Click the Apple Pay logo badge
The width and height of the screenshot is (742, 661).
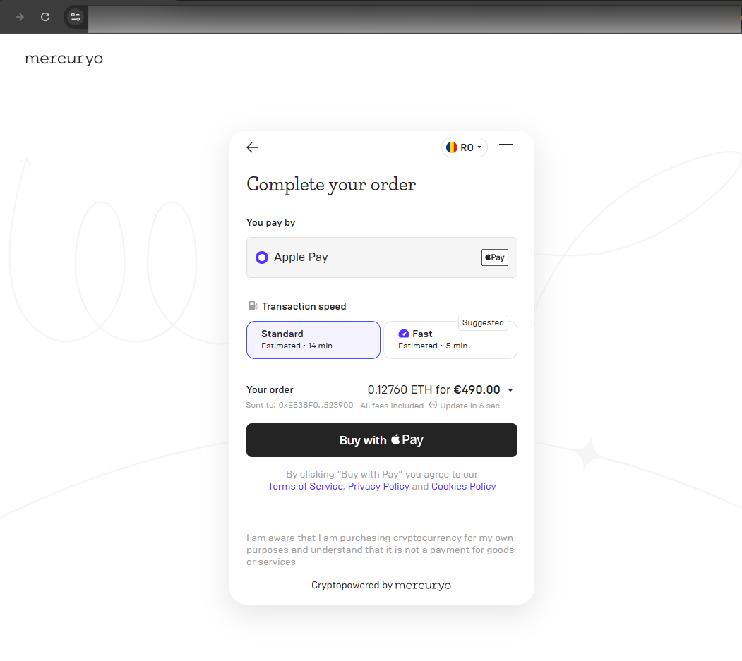click(x=494, y=257)
